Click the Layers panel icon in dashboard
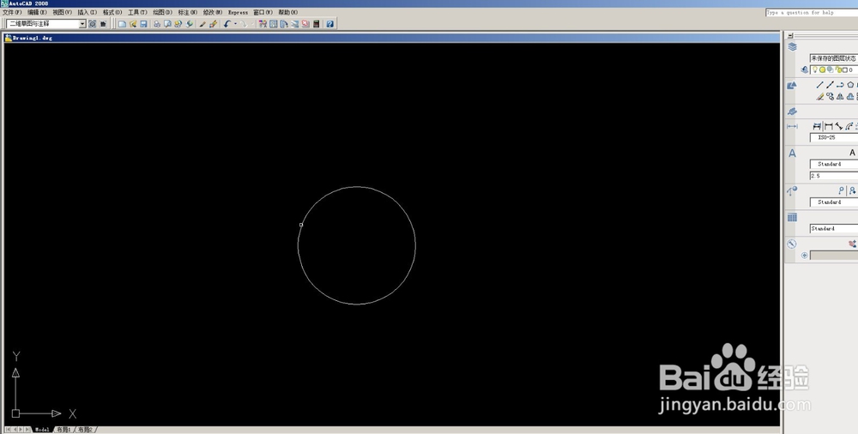Image resolution: width=858 pixels, height=434 pixels. pyautogui.click(x=792, y=47)
